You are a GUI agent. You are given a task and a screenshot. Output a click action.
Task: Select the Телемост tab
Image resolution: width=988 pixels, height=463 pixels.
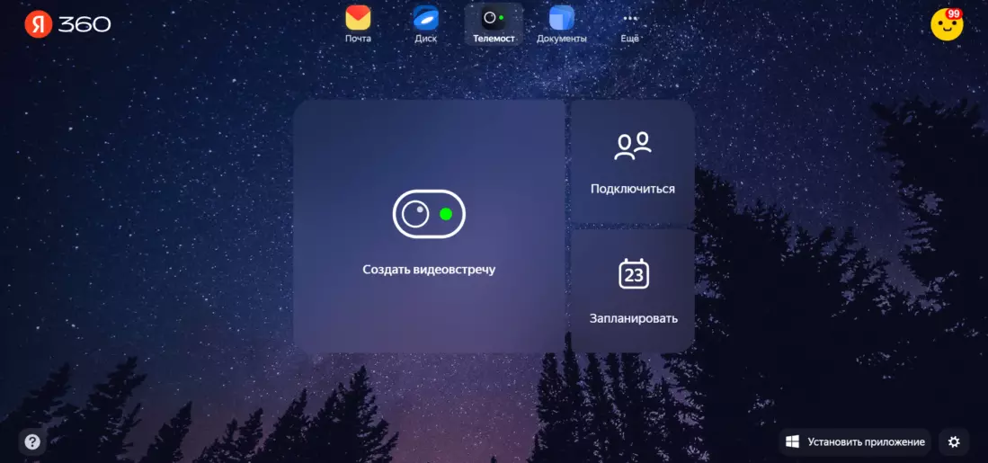(x=494, y=24)
